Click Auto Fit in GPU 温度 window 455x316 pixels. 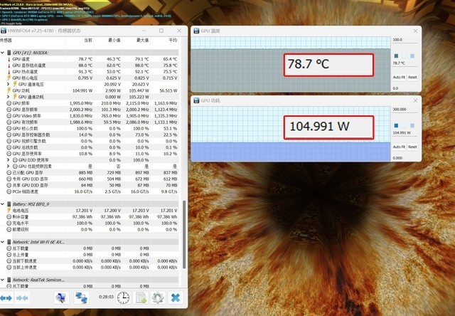tap(399, 78)
